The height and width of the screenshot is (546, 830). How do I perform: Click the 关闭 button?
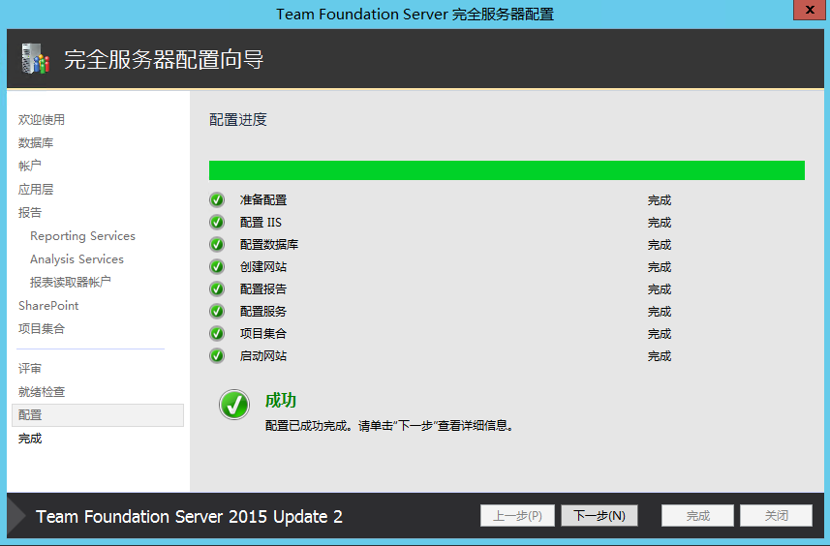[x=776, y=515]
